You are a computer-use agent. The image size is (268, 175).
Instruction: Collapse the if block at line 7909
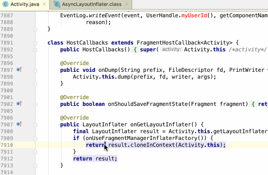(35, 139)
